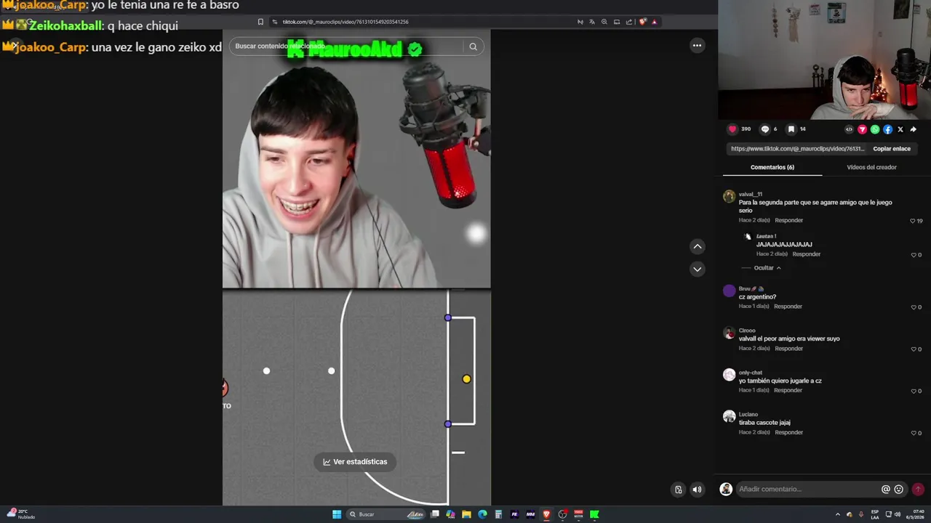This screenshot has width=931, height=523.
Task: Like valval_11's comment with its heart
Action: [x=913, y=221]
